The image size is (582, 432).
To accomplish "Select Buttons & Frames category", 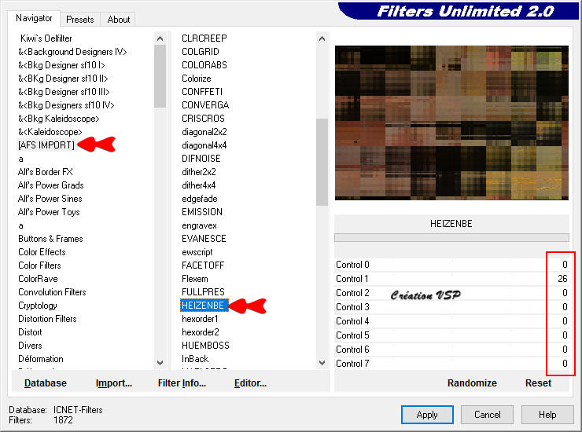I will (50, 239).
